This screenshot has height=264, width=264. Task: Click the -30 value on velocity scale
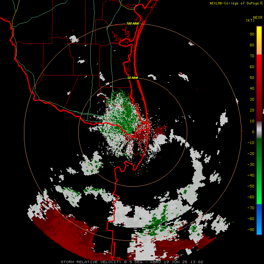tap(251, 165)
